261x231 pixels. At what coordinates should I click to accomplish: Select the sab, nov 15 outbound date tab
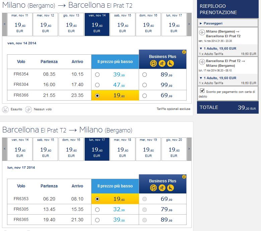pos(123,24)
